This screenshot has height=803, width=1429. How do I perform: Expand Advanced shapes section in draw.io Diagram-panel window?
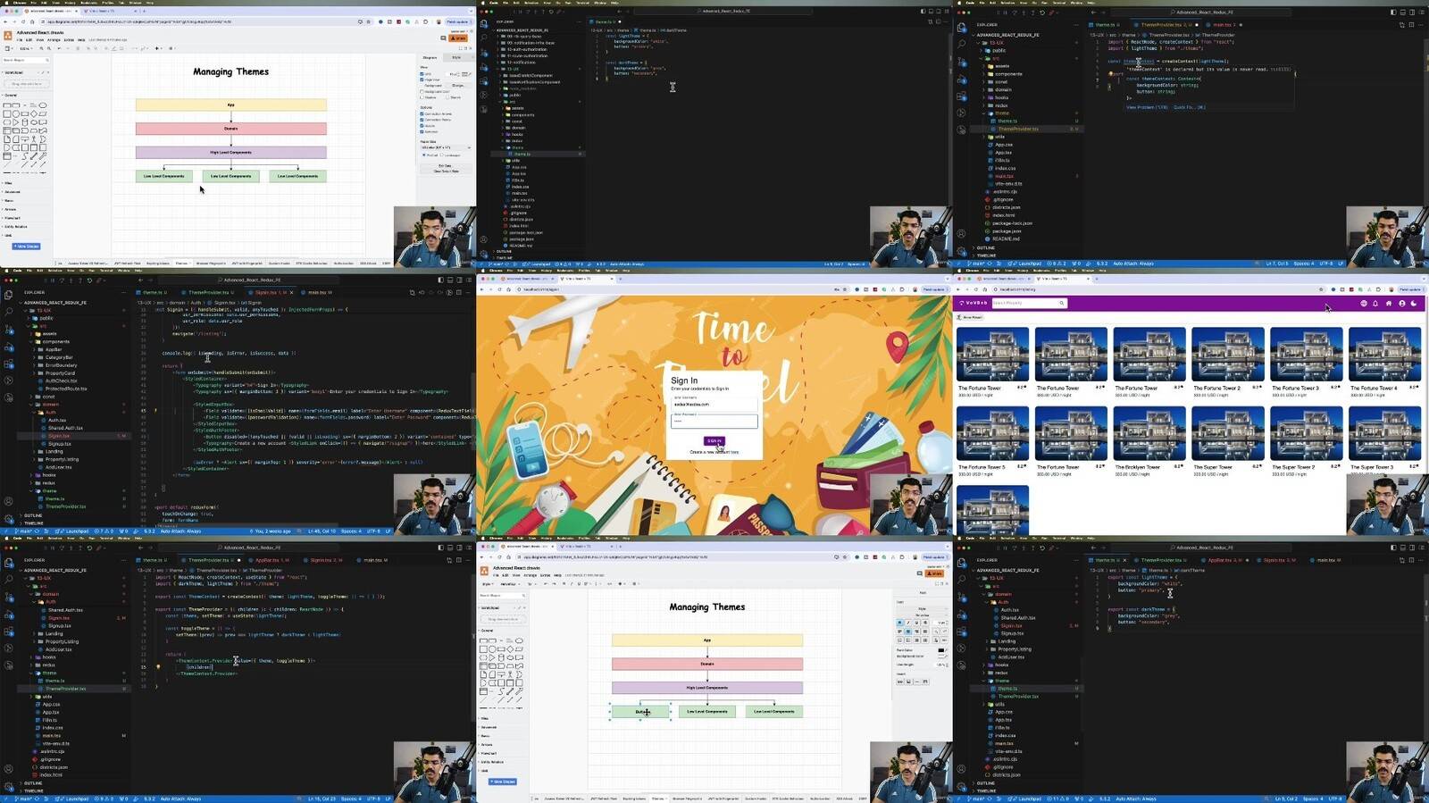point(11,191)
